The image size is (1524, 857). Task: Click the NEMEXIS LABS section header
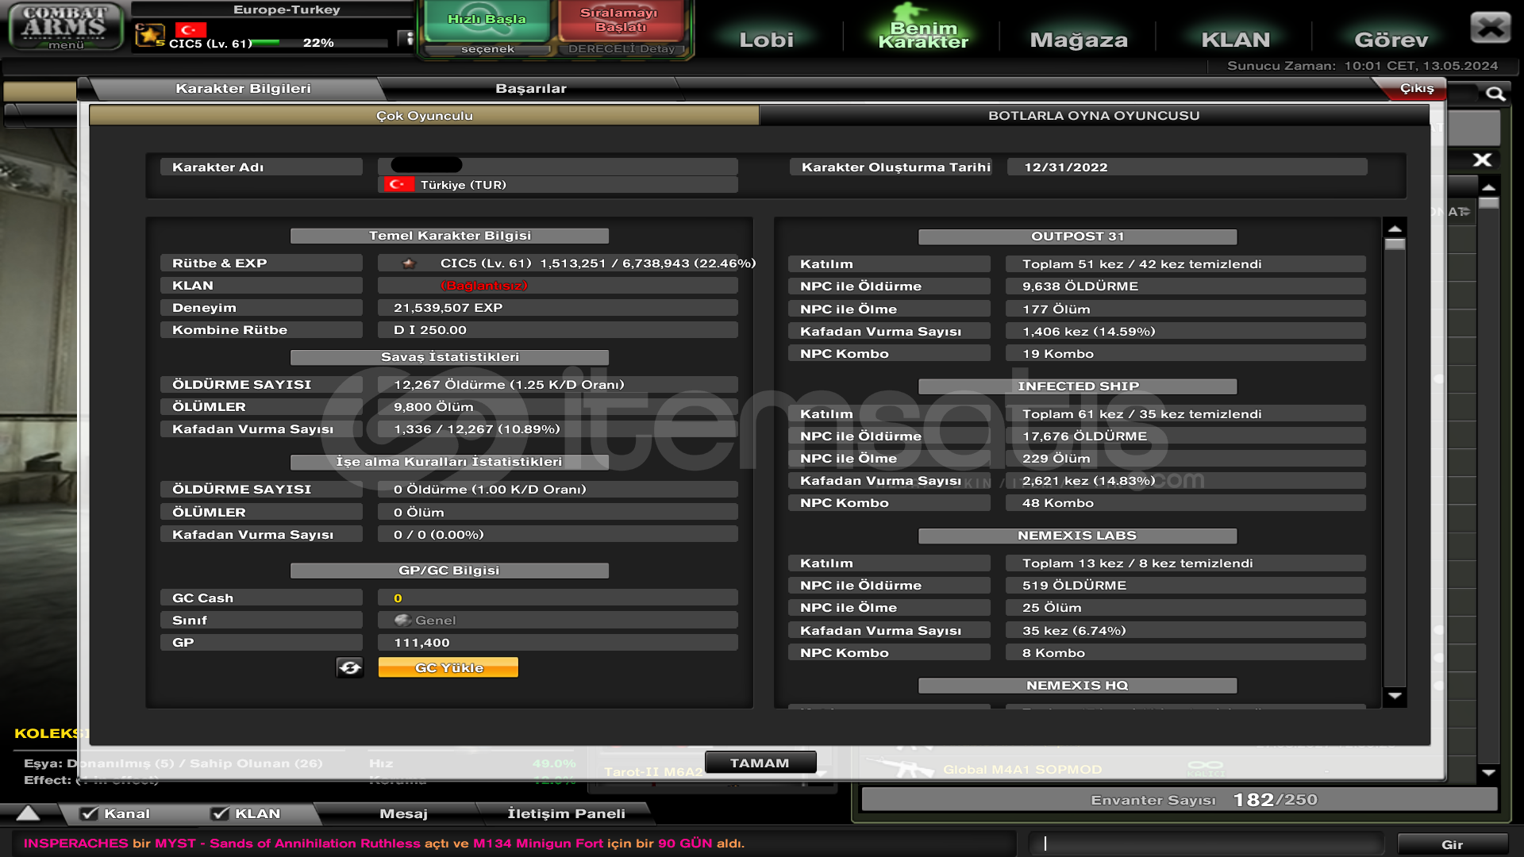[x=1077, y=536]
